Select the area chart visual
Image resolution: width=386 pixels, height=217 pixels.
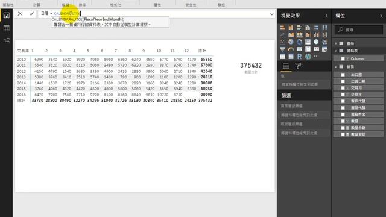(x=291, y=35)
